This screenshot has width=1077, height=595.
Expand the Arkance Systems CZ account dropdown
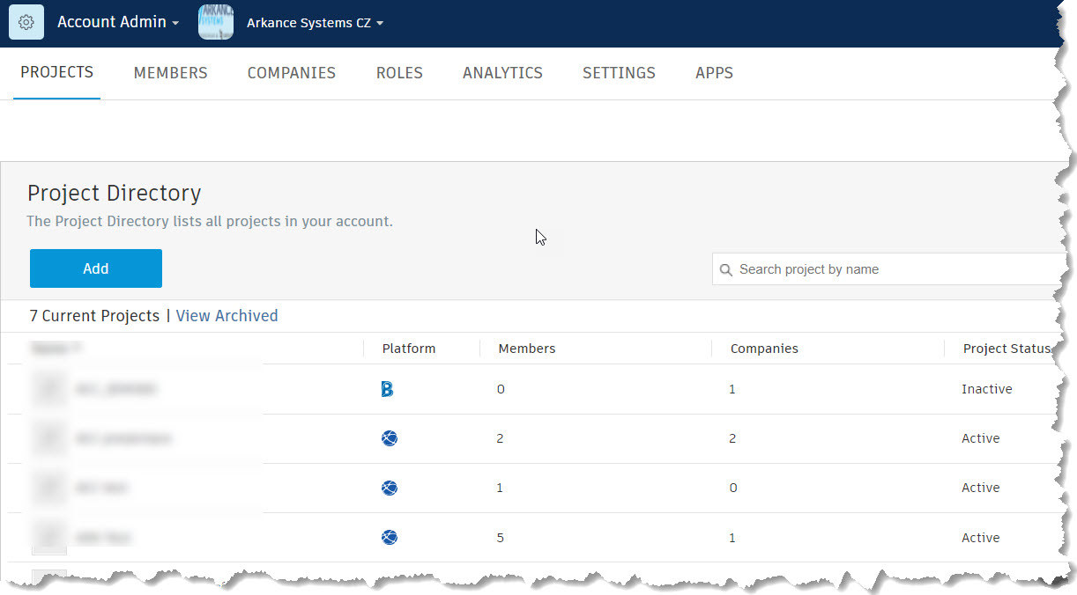click(x=315, y=23)
